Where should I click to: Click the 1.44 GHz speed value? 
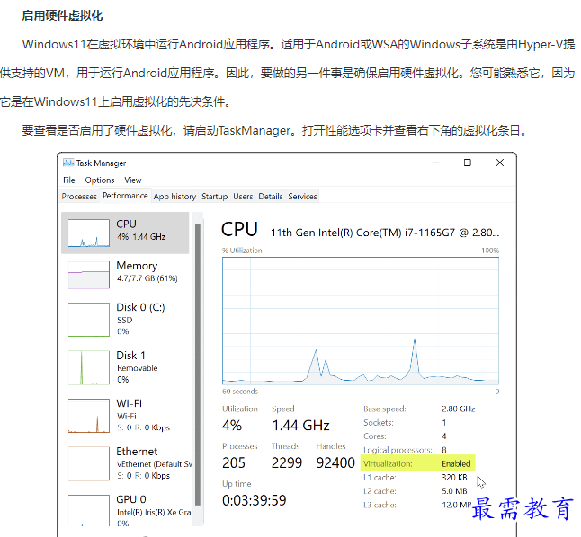[x=301, y=426]
